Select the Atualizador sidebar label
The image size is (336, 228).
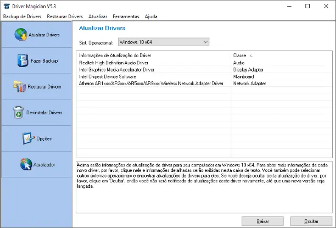pyautogui.click(x=44, y=164)
